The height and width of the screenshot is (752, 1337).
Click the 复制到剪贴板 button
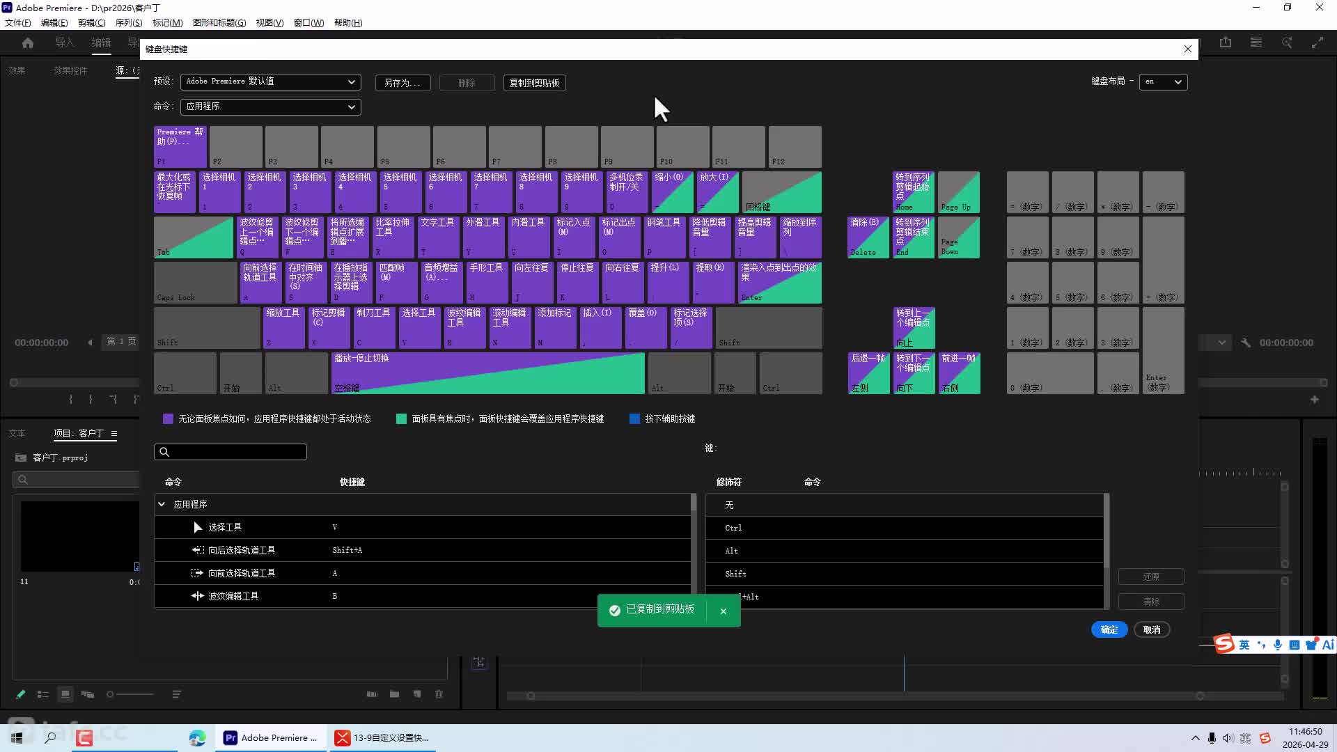tap(535, 83)
